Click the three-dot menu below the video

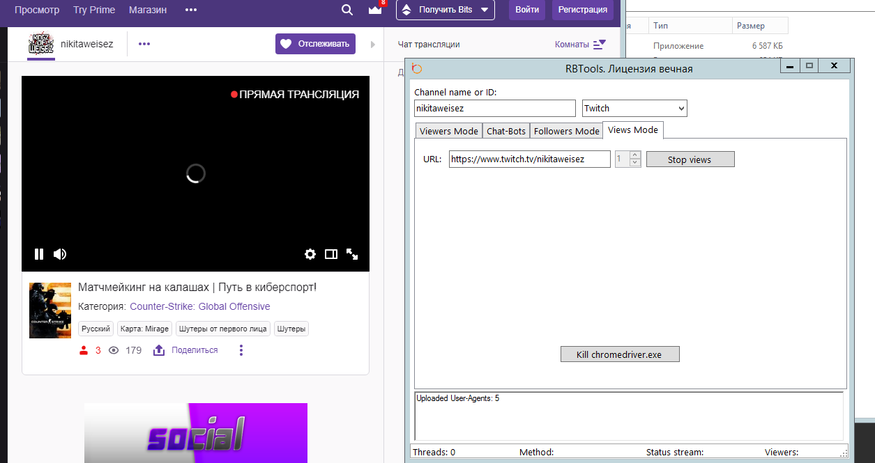241,350
